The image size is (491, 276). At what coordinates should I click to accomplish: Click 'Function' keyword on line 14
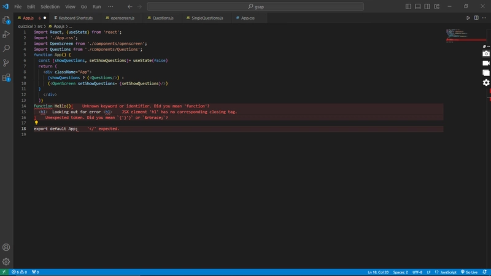43,106
